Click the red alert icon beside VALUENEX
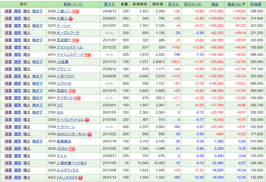 (x=81, y=178)
